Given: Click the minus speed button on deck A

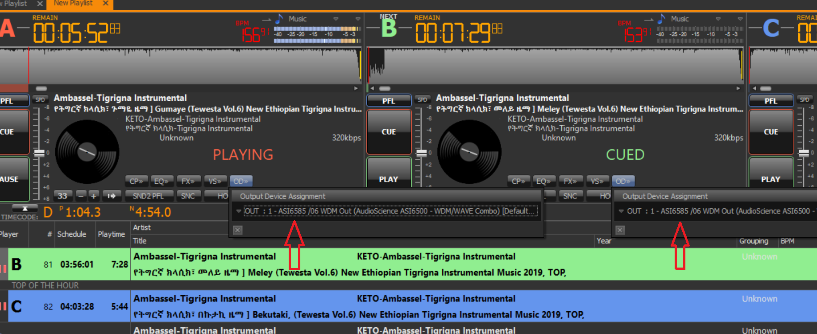Looking at the screenshot, I should (81, 196).
